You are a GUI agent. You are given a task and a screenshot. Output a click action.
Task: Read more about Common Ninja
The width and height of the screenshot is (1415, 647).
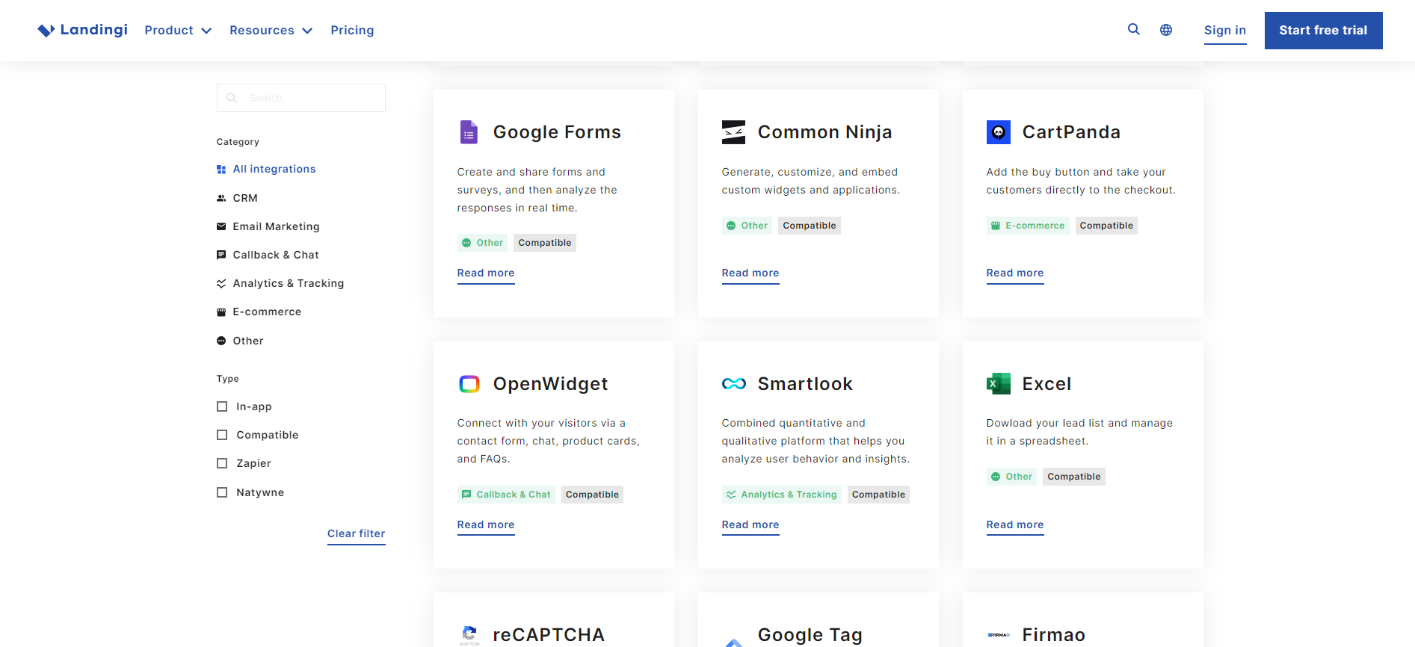point(750,273)
